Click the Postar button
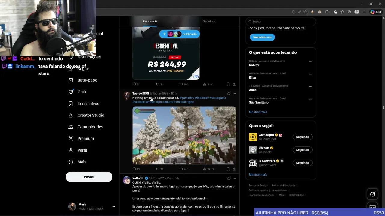 pyautogui.click(x=89, y=177)
